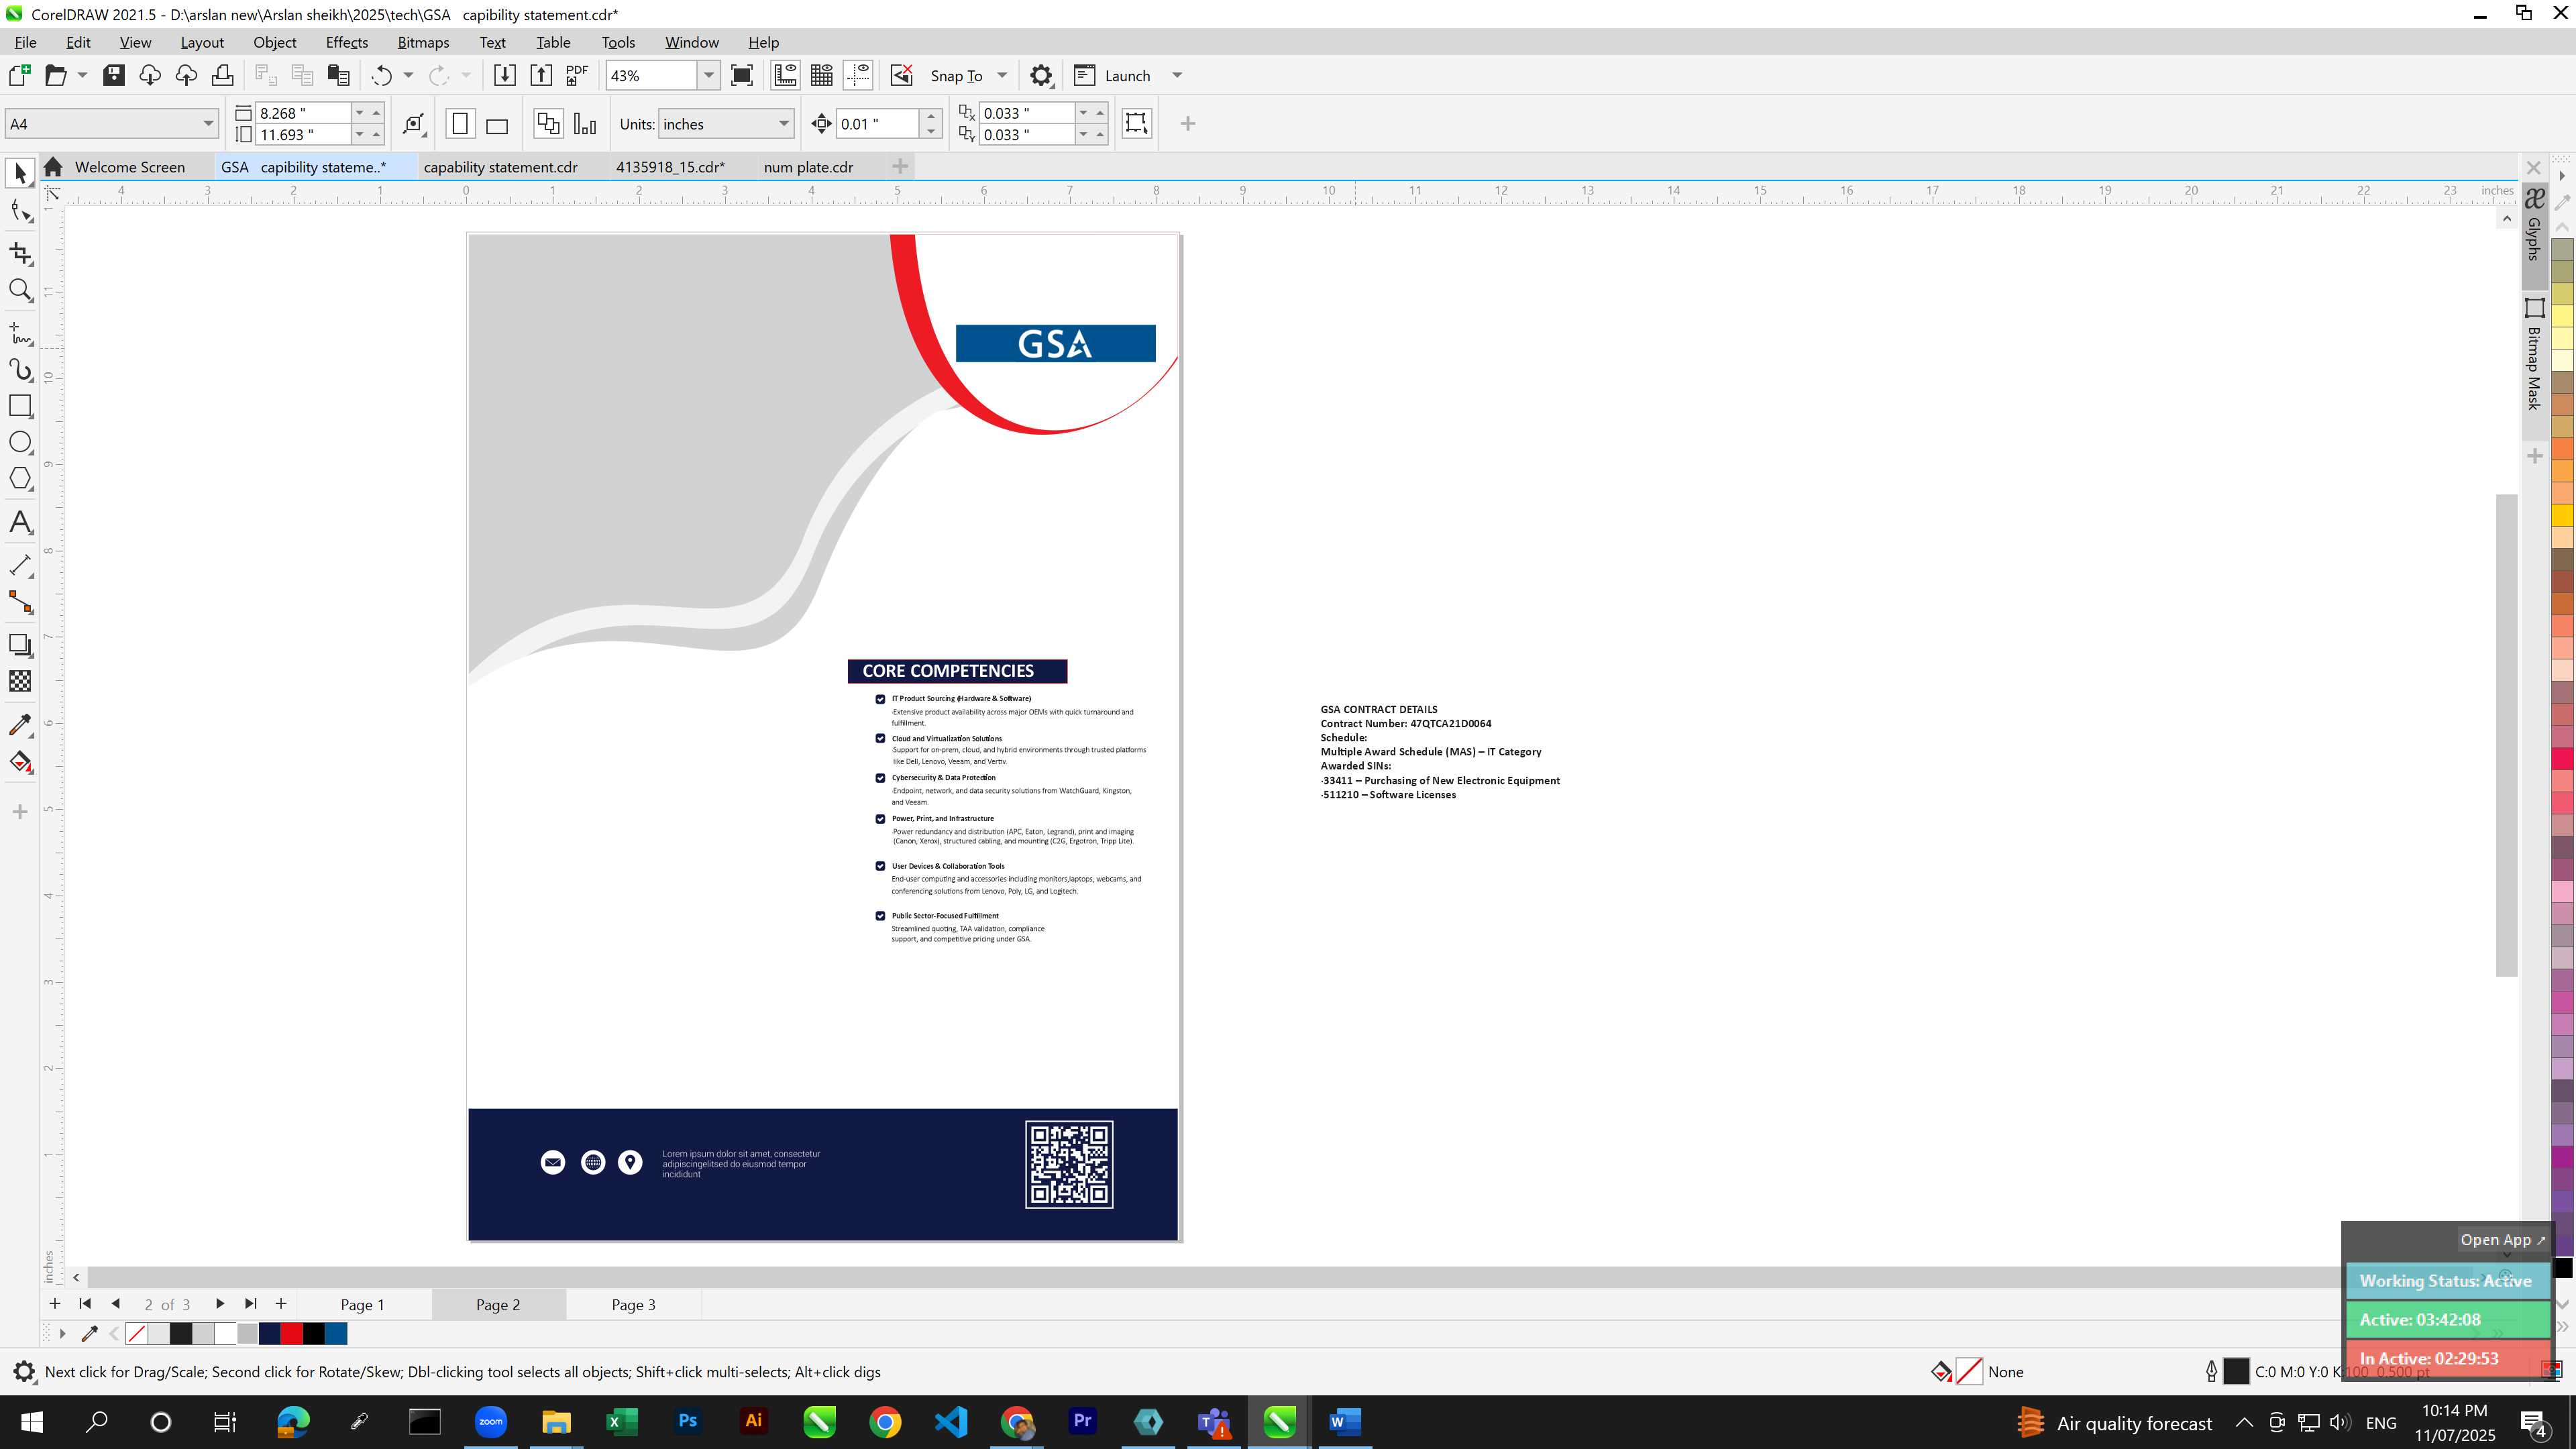
Task: Open the page size A4 dropdown
Action: coord(208,124)
